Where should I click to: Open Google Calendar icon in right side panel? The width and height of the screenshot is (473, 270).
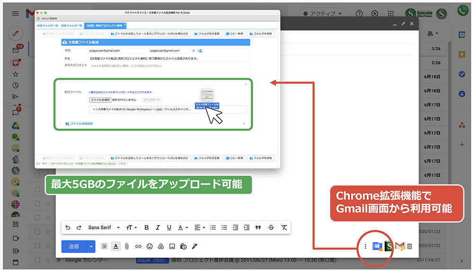(x=462, y=34)
